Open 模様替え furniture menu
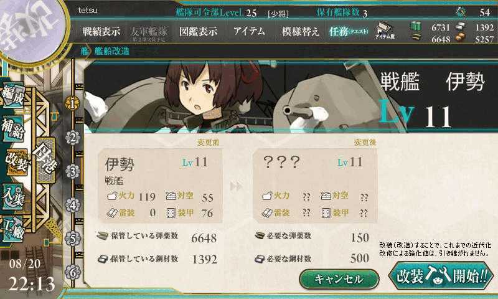Screen dimensions: 498x299 point(300,31)
